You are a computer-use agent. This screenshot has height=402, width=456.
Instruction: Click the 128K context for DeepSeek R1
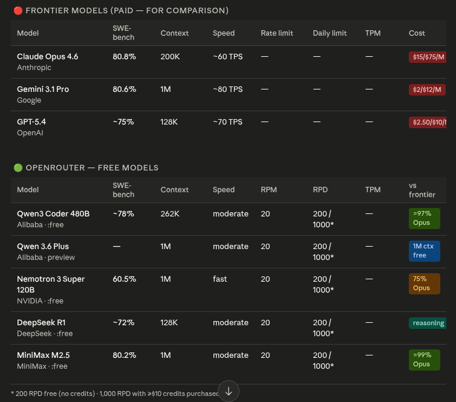click(x=169, y=322)
